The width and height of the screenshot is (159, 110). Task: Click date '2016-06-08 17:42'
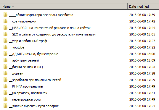[142, 21]
